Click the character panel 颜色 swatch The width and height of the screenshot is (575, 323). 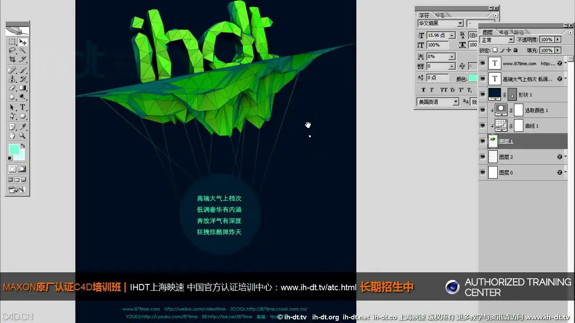click(473, 78)
